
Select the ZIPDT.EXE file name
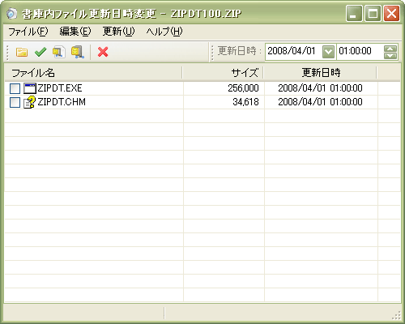pyautogui.click(x=60, y=88)
